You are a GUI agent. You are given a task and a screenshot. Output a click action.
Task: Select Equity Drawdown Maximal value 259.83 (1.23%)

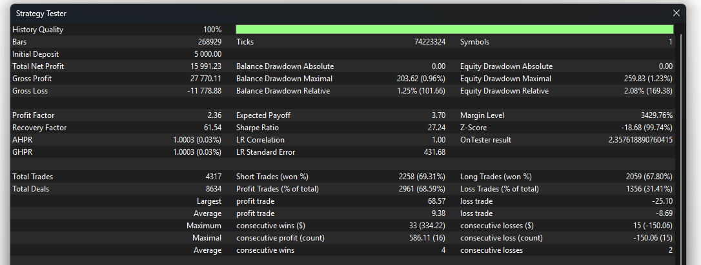pos(648,79)
